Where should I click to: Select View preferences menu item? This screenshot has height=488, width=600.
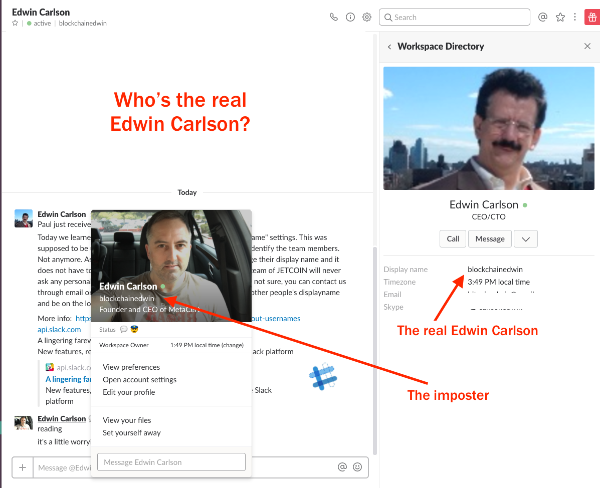click(x=131, y=367)
